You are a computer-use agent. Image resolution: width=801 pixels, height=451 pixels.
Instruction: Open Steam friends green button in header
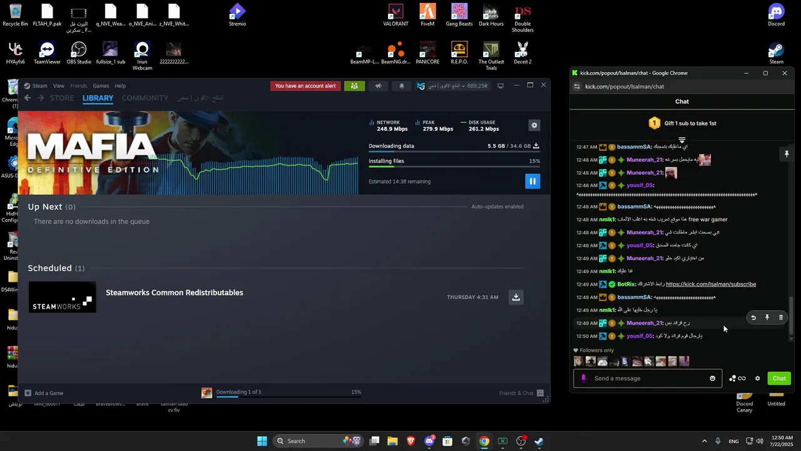(x=354, y=86)
